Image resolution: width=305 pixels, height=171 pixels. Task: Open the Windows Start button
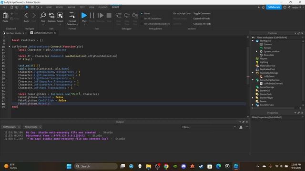click(x=69, y=166)
